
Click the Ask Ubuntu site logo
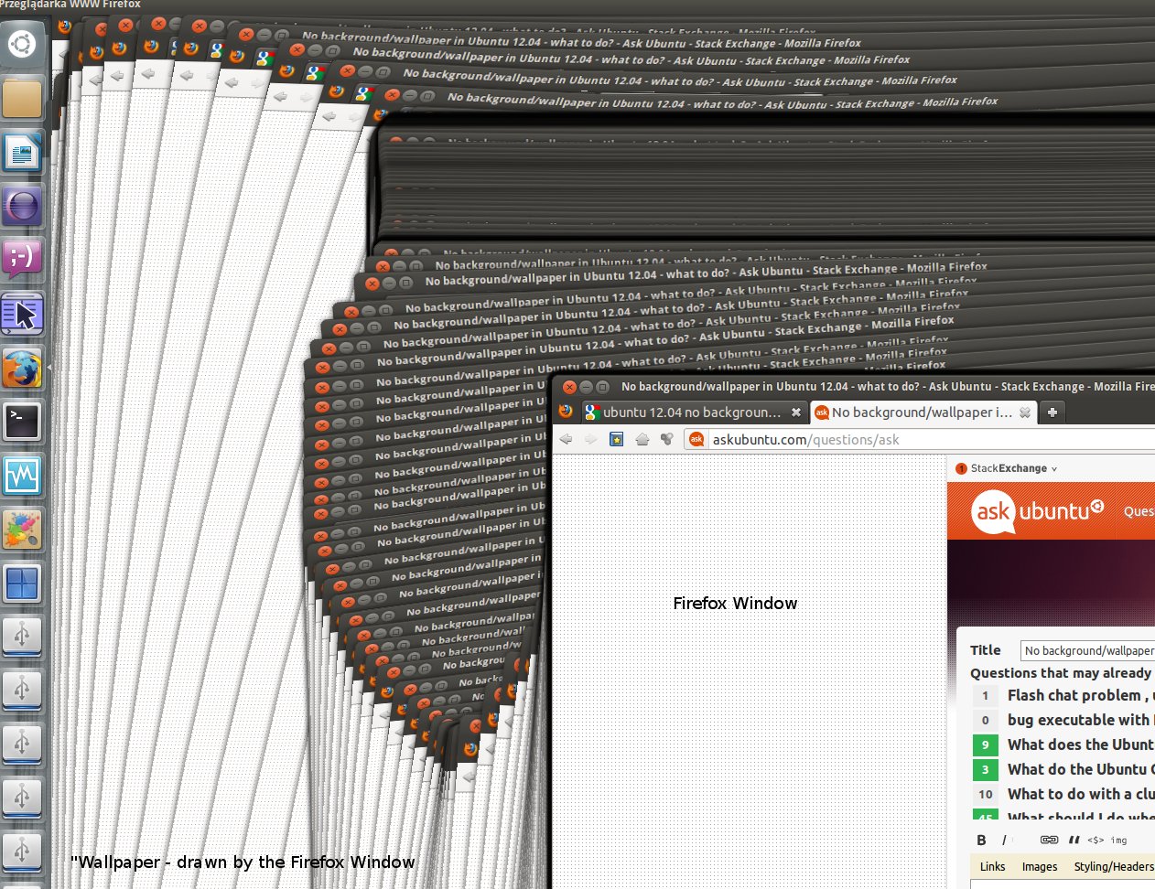point(1038,511)
